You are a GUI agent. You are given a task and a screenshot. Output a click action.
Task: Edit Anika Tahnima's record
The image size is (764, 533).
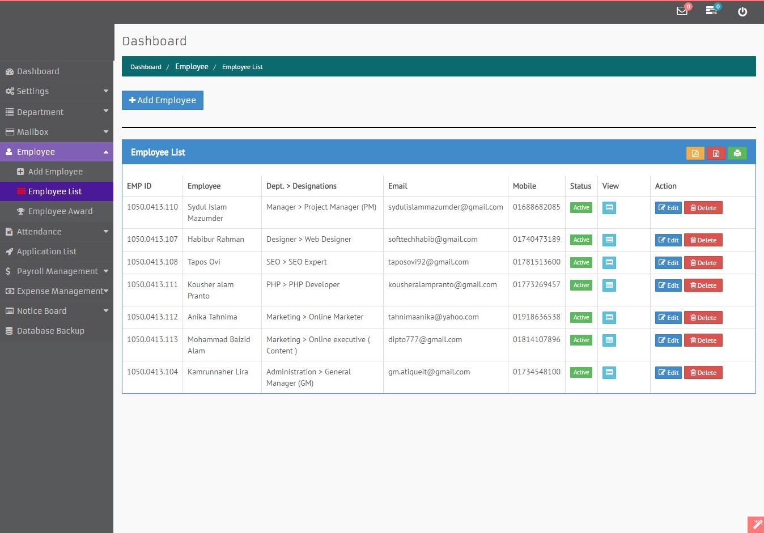tap(668, 318)
